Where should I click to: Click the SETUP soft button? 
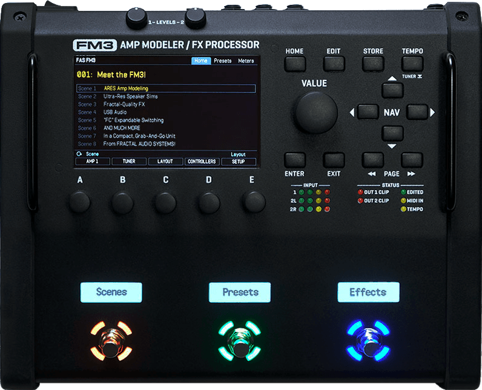coord(239,161)
